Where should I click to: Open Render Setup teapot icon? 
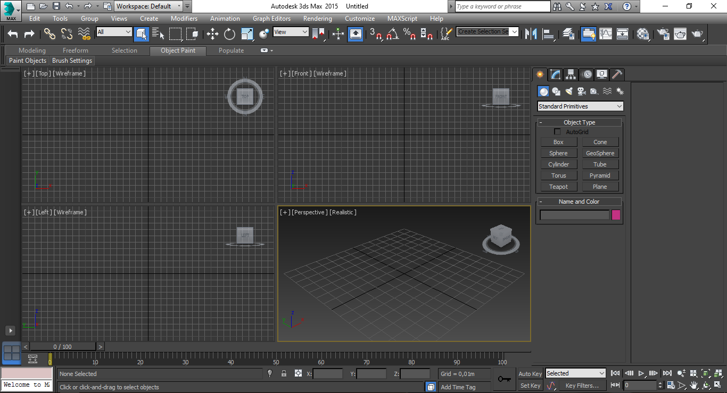tap(663, 34)
